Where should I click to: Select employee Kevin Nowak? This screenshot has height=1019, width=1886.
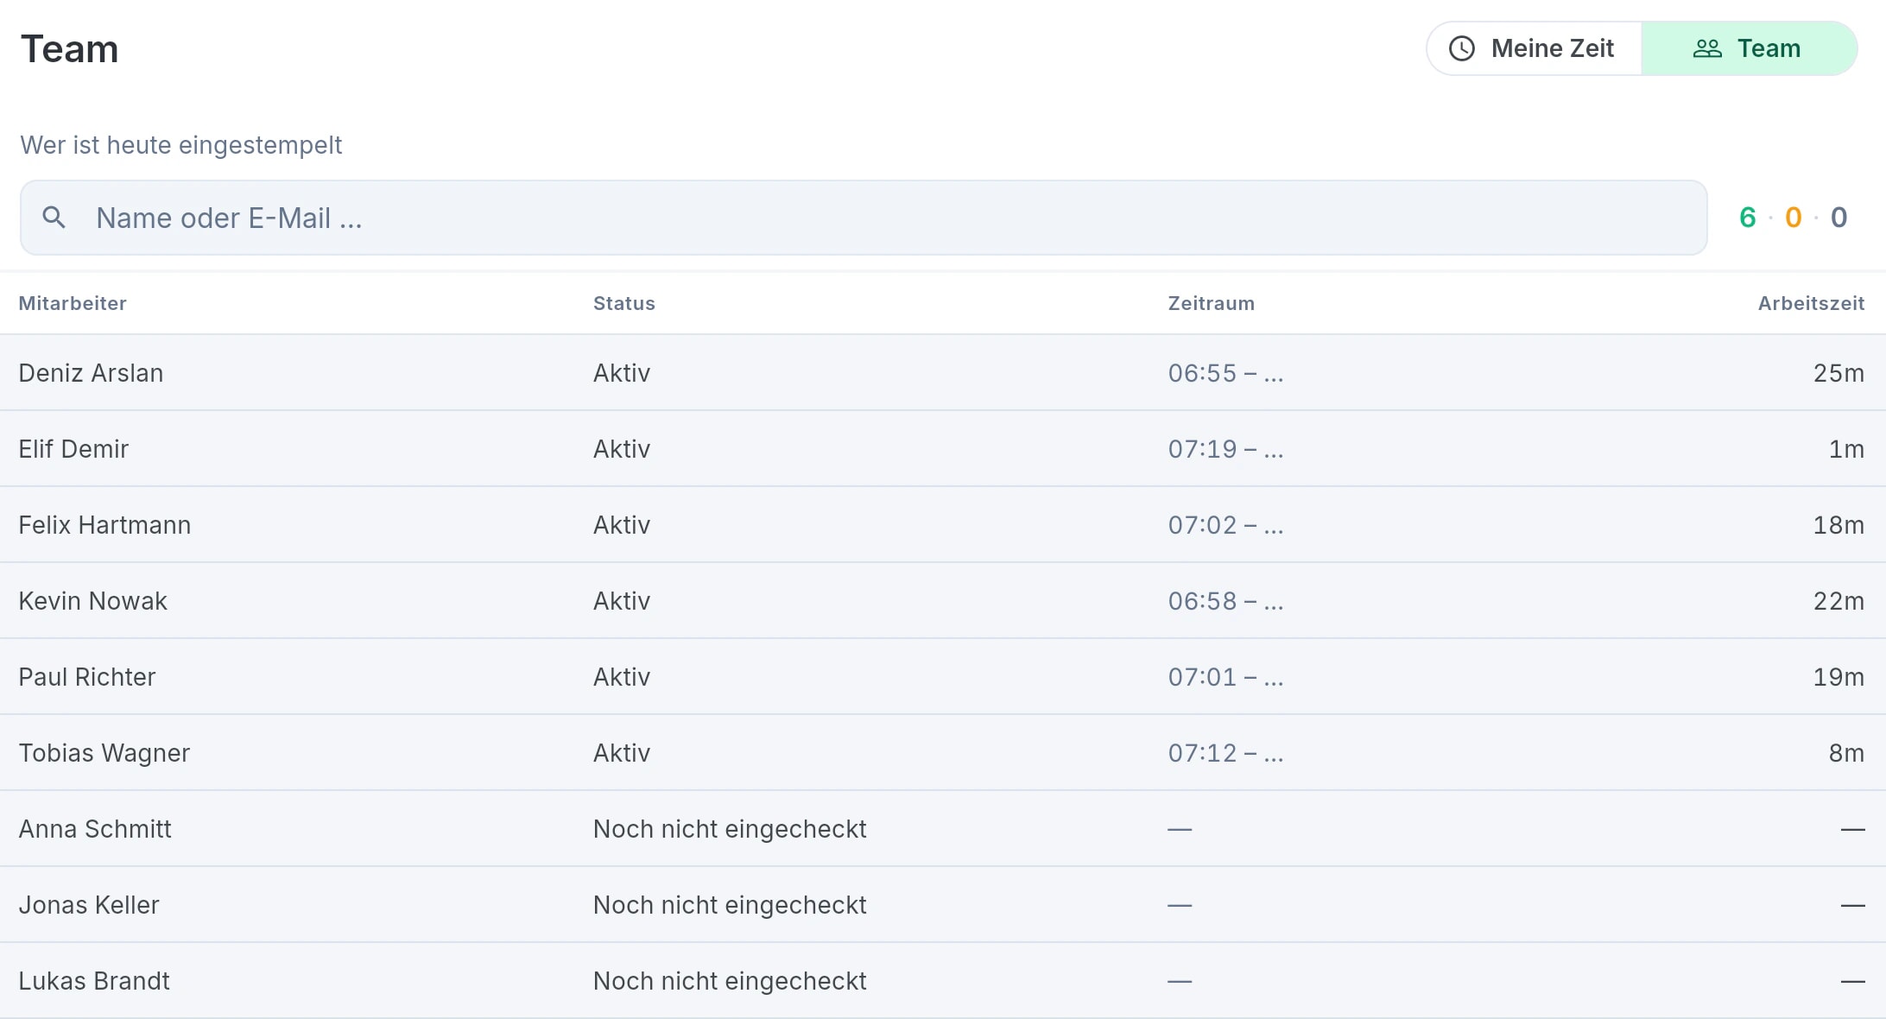(92, 601)
